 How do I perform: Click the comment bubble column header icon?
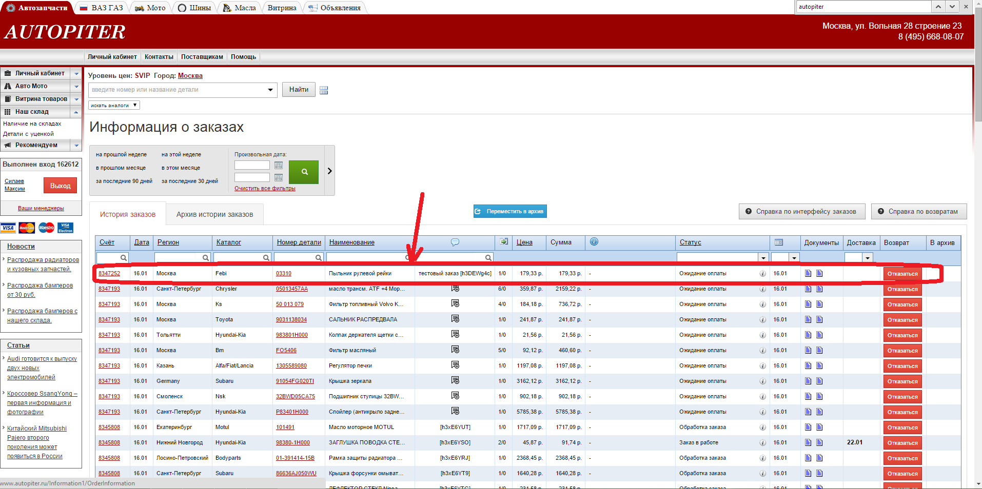[x=455, y=242]
